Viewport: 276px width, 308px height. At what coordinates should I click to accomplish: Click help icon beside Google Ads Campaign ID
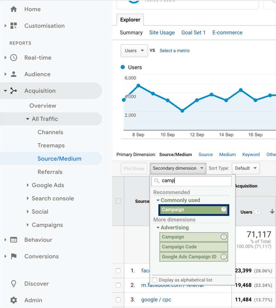point(223,257)
